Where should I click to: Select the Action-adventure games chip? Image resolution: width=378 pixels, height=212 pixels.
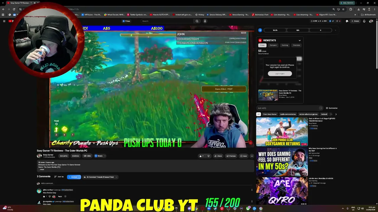308,114
